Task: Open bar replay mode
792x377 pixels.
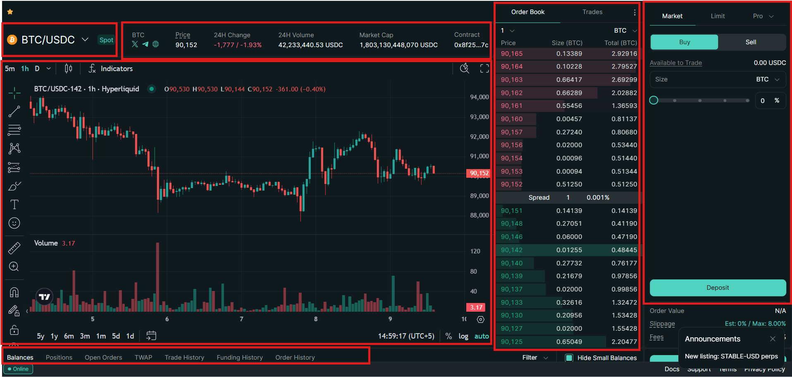Action: (x=151, y=336)
